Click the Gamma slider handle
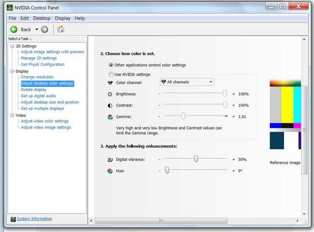The height and width of the screenshot is (232, 314). [183, 116]
